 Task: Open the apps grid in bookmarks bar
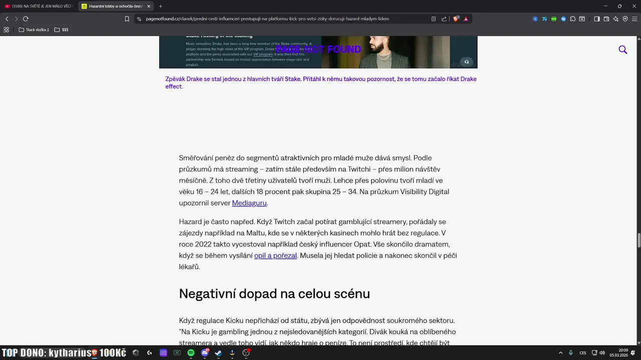7,29
